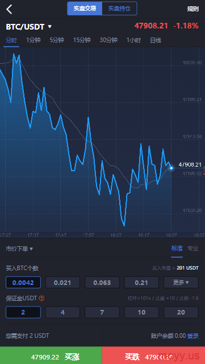Image resolution: width=205 pixels, height=364 pixels.
Task: Click the green 买涨 buy-up button
Action: tap(51, 355)
